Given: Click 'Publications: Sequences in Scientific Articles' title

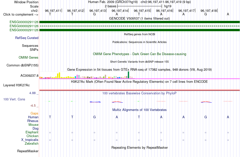Looking at the screenshot, I should 139,42.
